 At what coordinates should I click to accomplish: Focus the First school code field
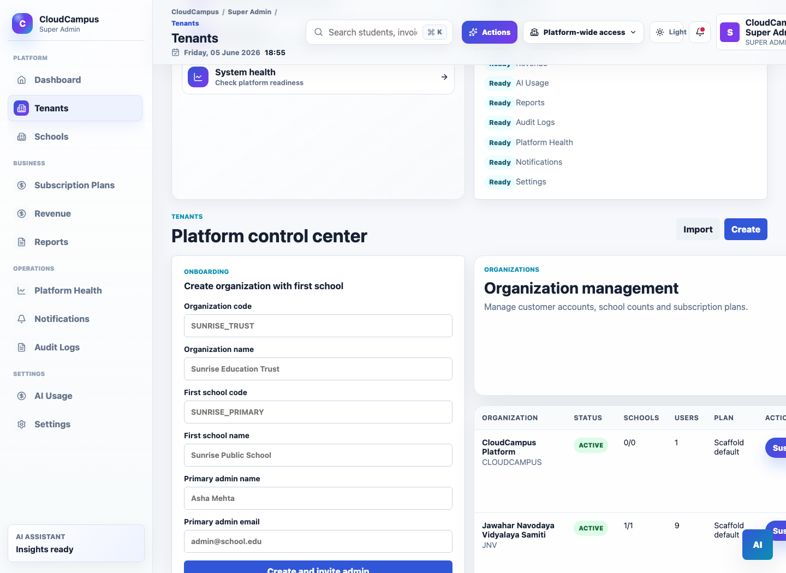coord(318,412)
